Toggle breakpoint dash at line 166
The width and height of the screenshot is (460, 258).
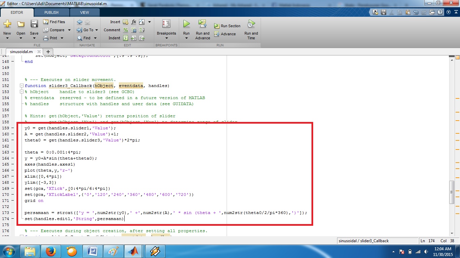pos(13,170)
